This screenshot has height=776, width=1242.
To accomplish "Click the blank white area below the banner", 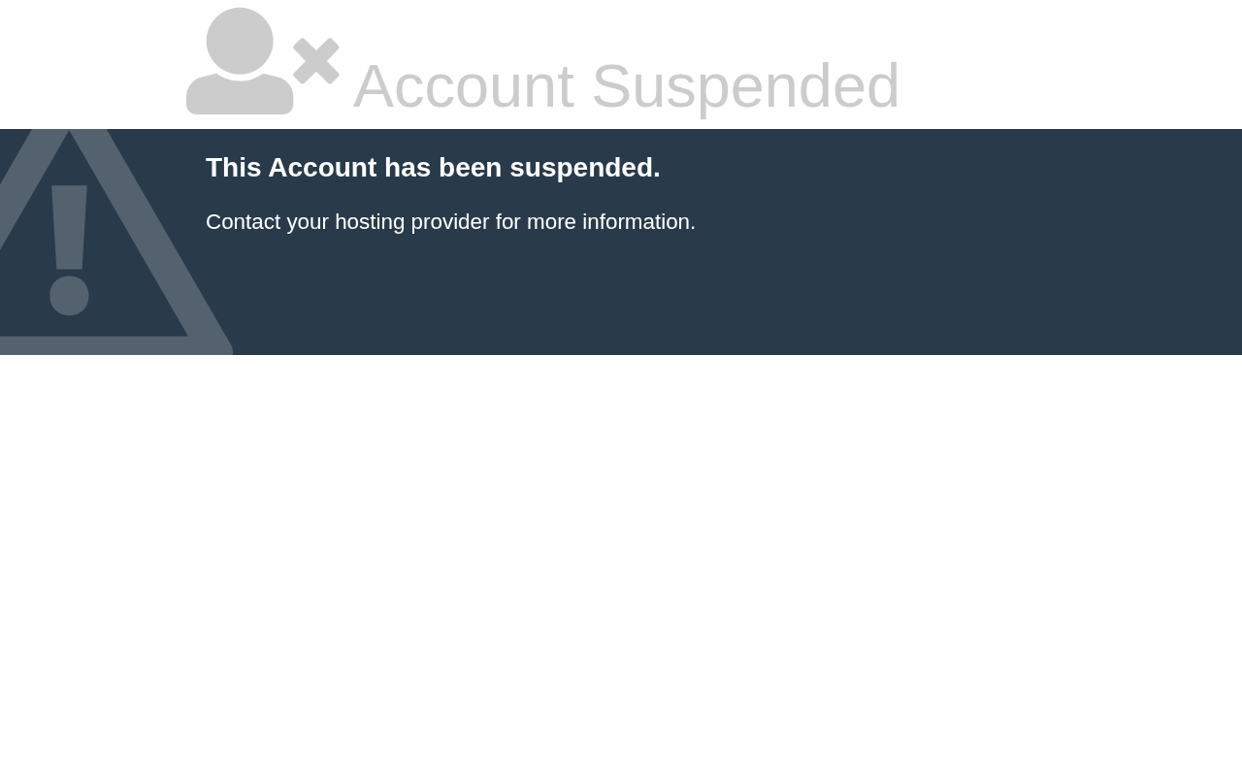I will pyautogui.click(x=621, y=563).
